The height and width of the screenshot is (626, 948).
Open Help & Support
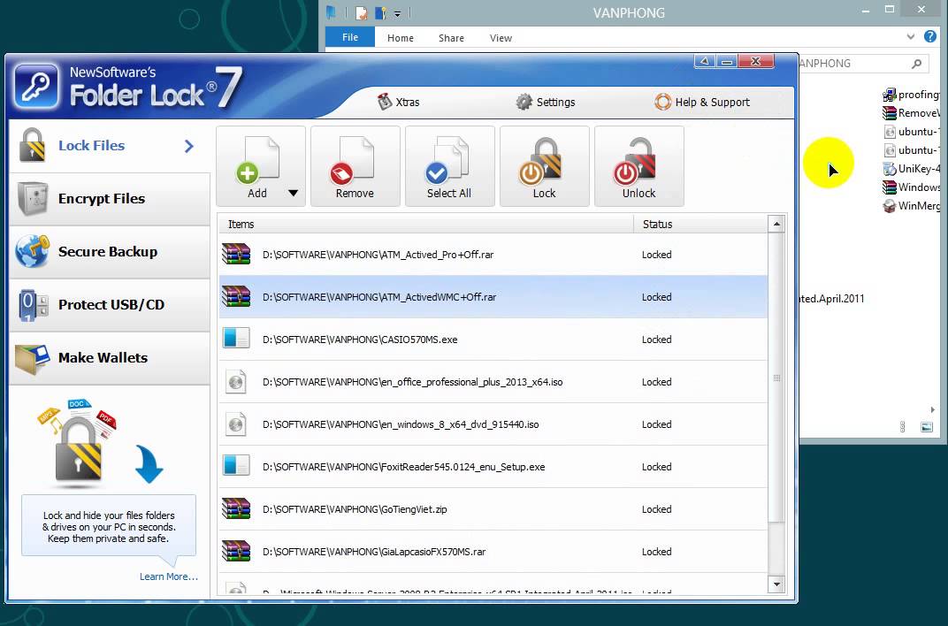pos(702,102)
